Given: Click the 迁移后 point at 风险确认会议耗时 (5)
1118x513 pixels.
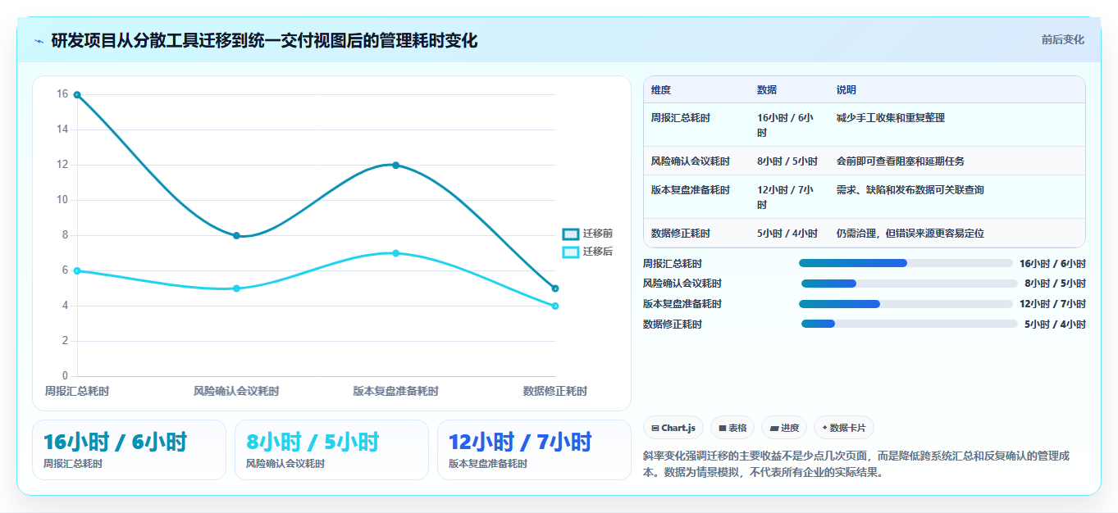Looking at the screenshot, I should coord(236,288).
